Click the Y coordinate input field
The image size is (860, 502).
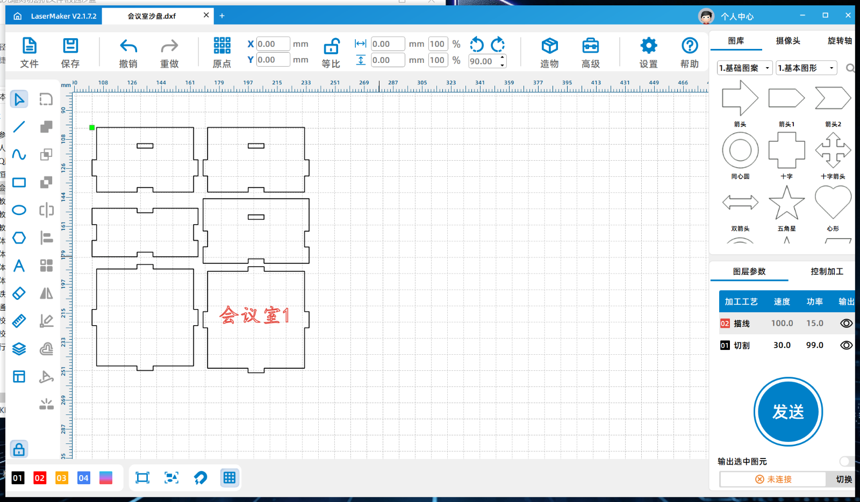[x=273, y=60]
